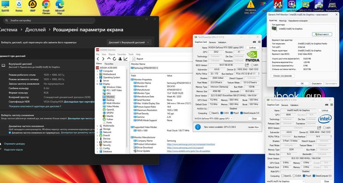Toggle DirectCompute 5.0 checkbox in NVIDIA GPU-Z
Image resolution: width=343 pixels, height=183 pixels.
[x=241, y=113]
